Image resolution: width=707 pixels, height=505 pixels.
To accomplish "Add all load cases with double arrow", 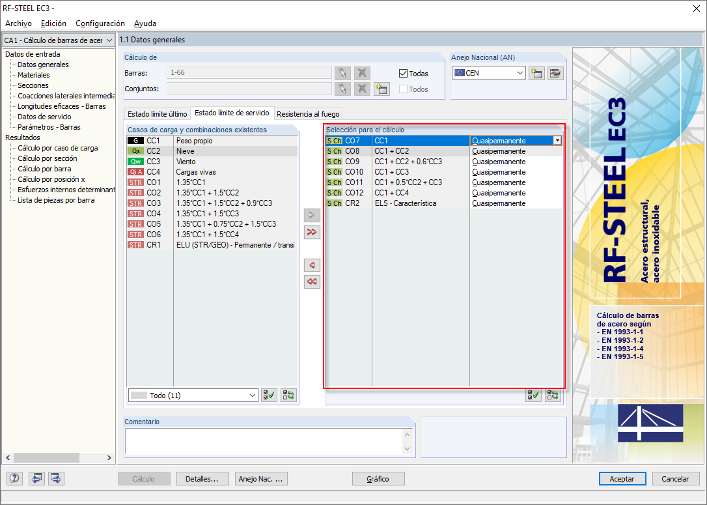I will click(x=312, y=232).
